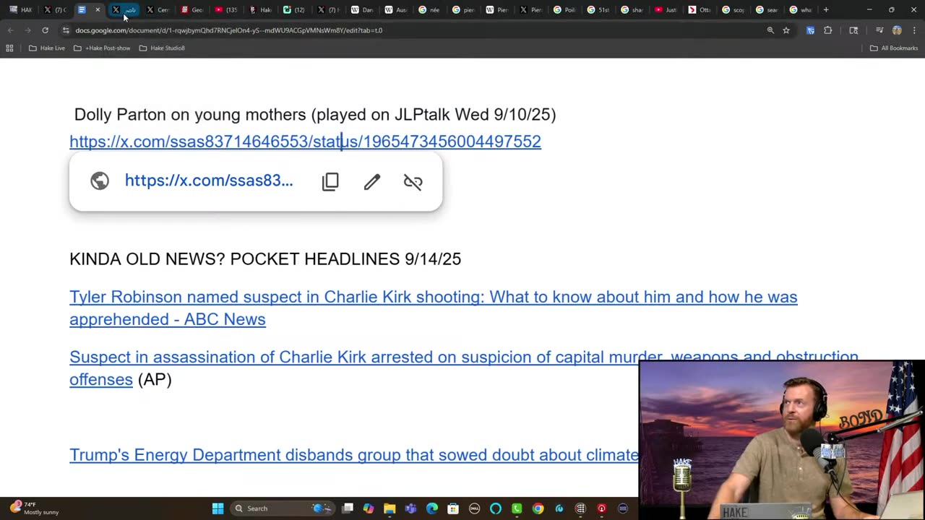Open the Windows Start menu
The image size is (925, 520).
pos(218,508)
